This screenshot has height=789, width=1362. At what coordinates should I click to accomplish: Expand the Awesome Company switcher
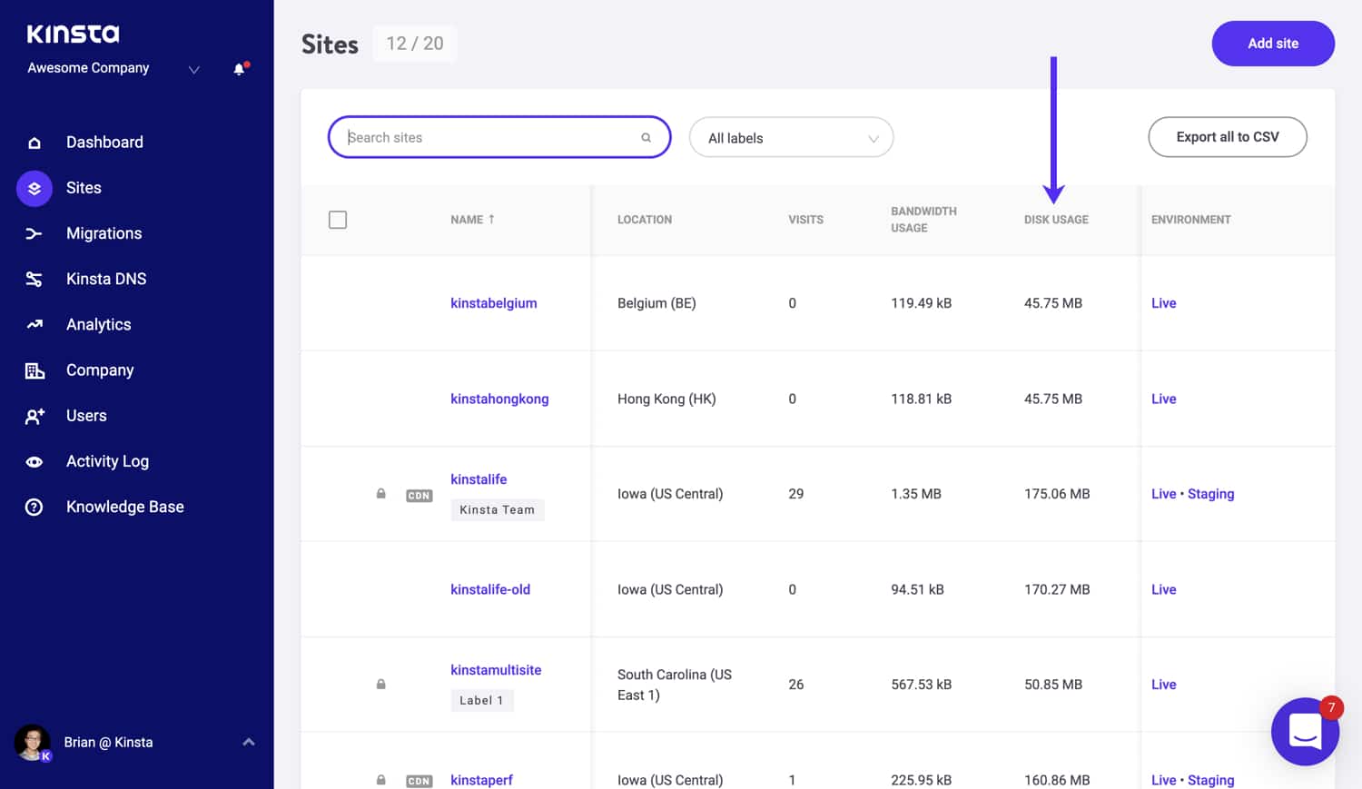[x=193, y=68]
